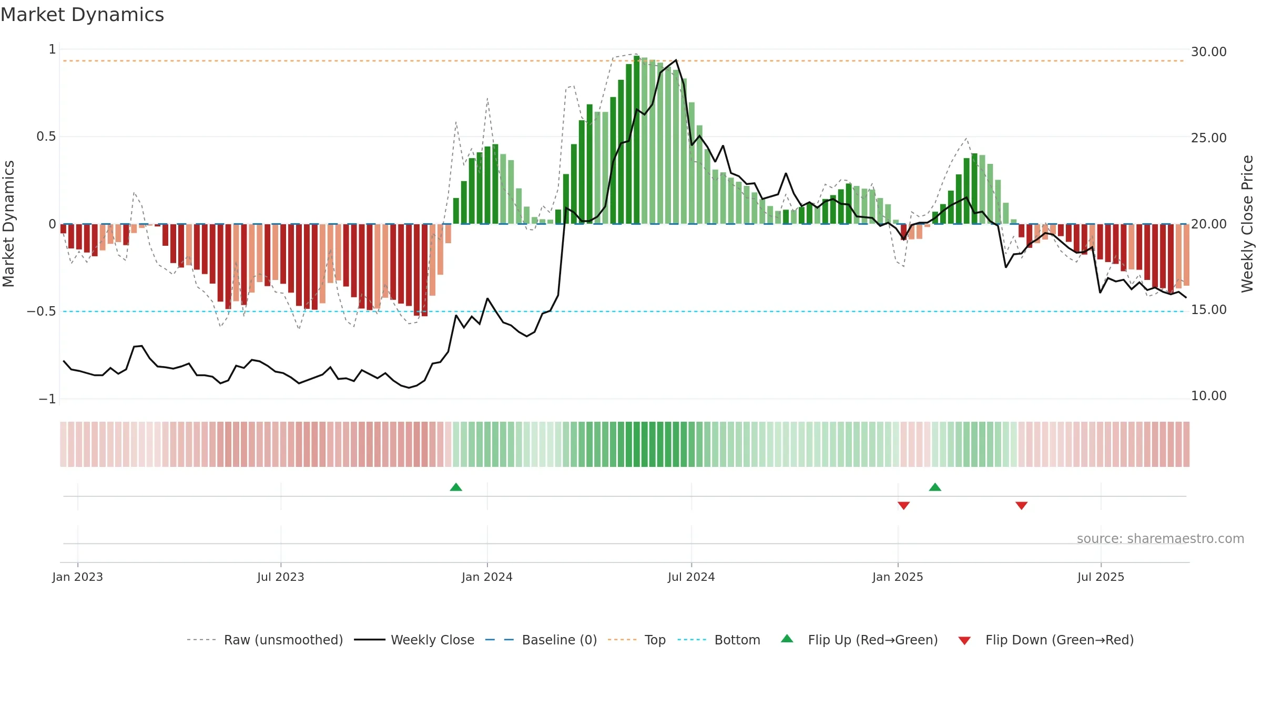
Task: Click the 15.00 price axis label
Action: pyautogui.click(x=1209, y=310)
